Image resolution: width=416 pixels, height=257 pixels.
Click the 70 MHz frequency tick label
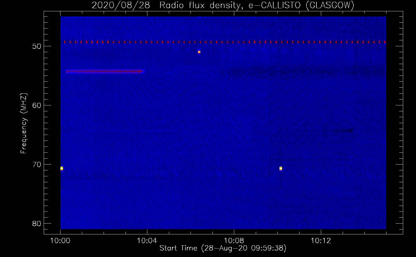(37, 164)
